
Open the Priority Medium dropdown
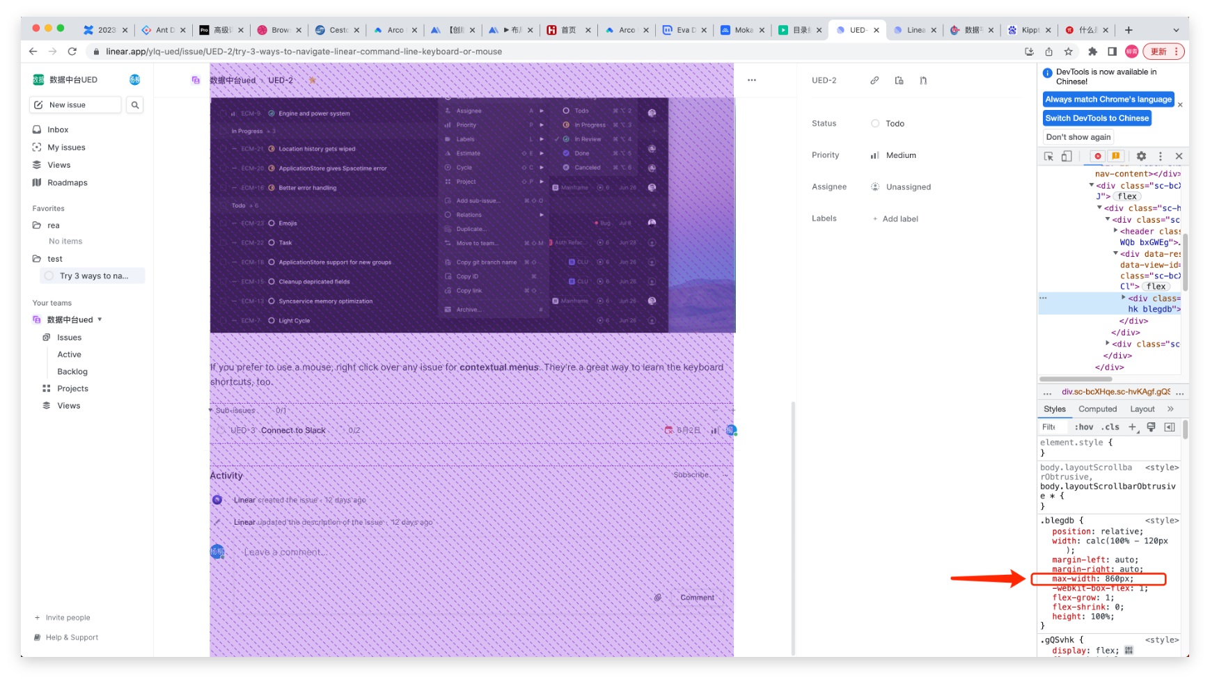[x=894, y=156]
